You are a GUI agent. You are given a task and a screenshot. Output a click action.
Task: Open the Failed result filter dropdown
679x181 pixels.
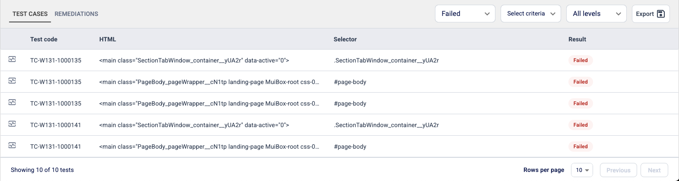465,14
